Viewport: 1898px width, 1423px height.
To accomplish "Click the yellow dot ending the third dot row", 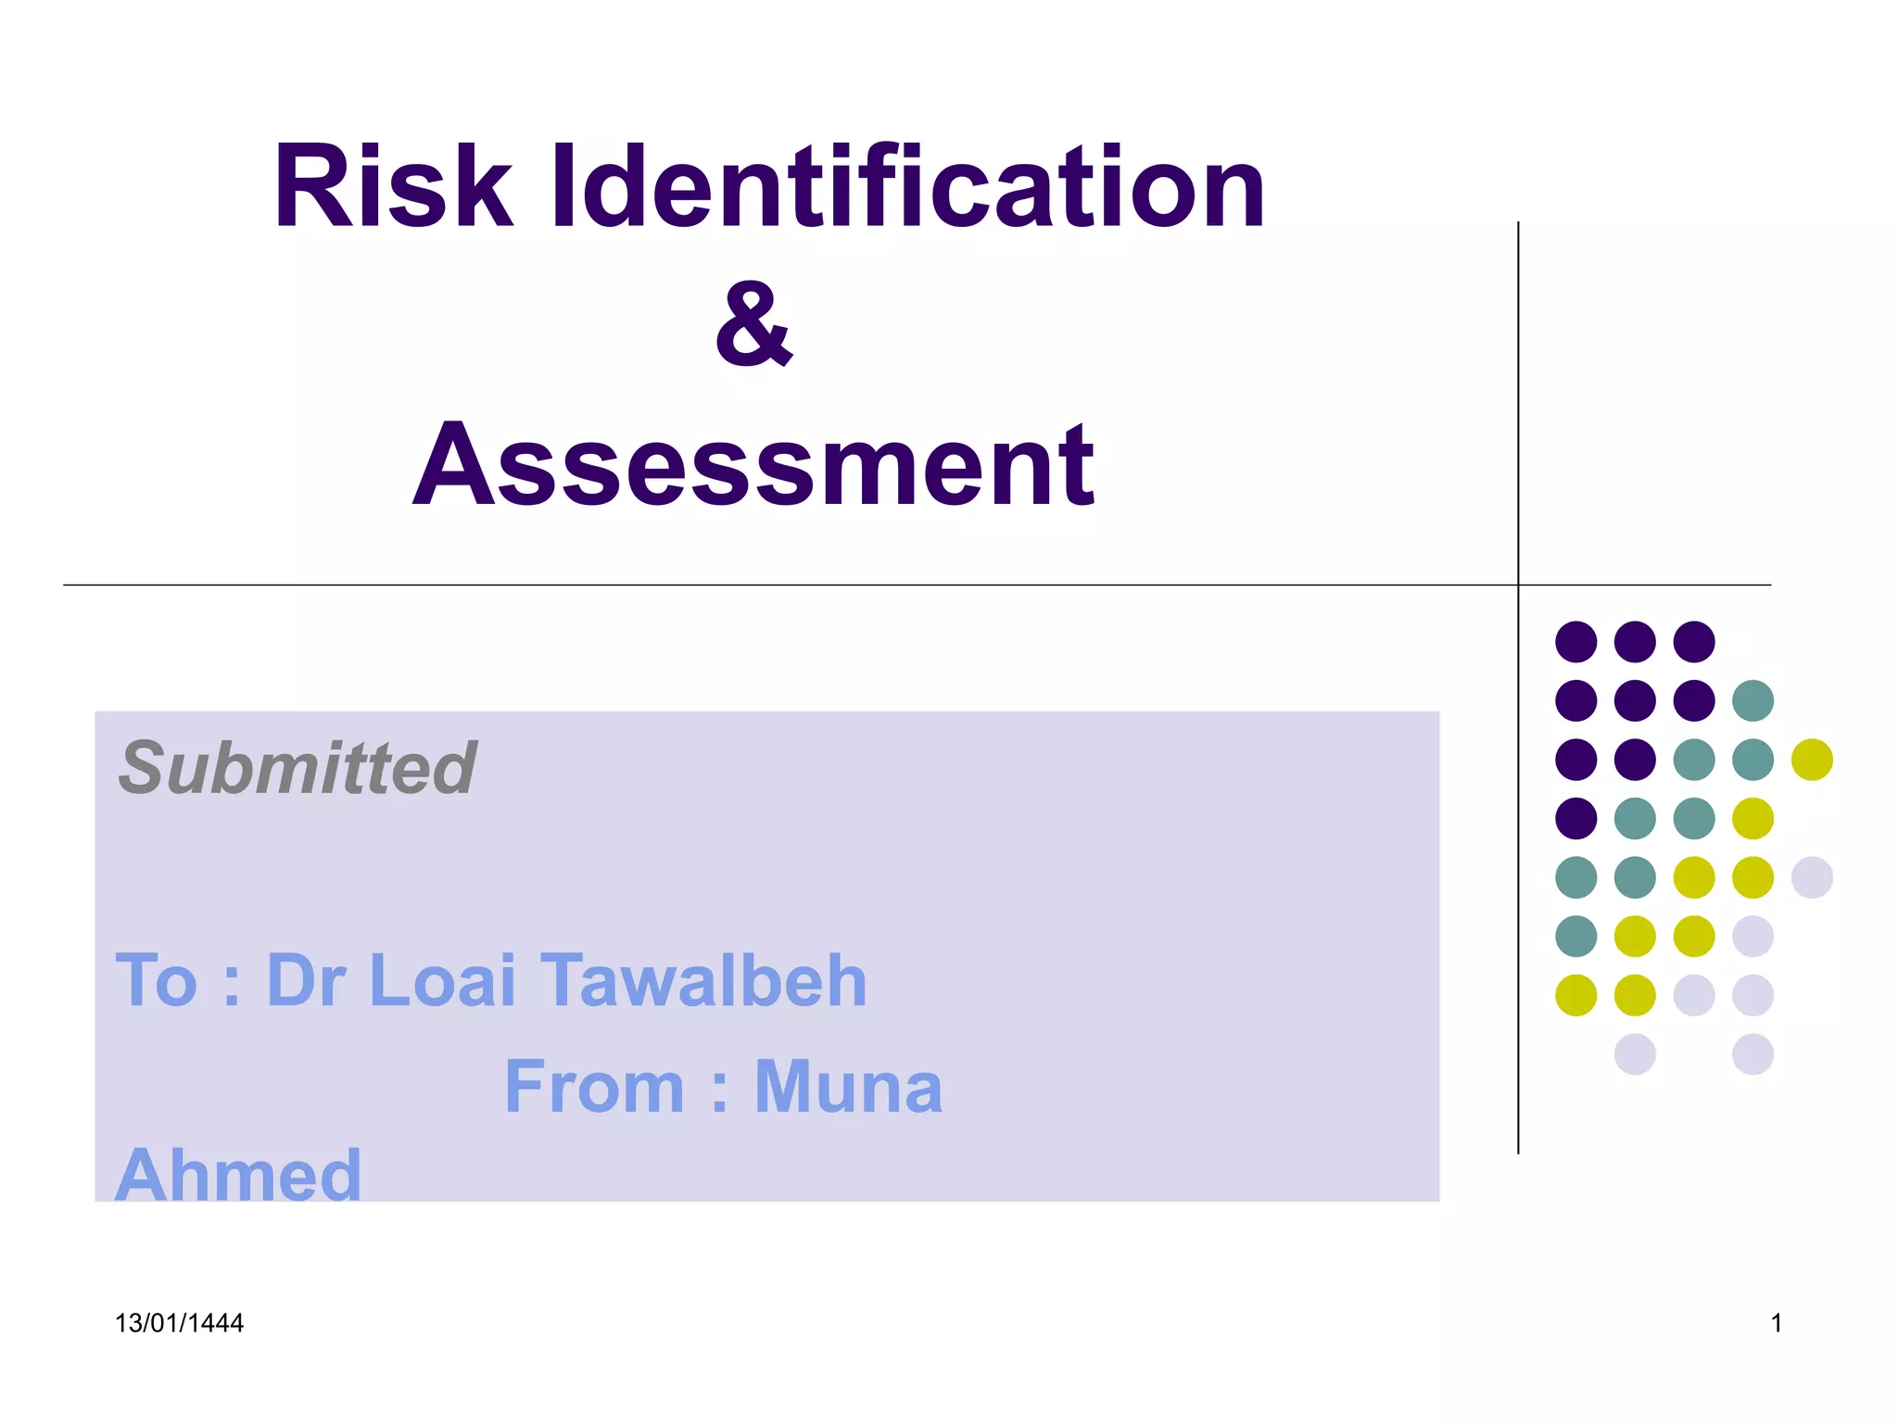I will [1812, 760].
